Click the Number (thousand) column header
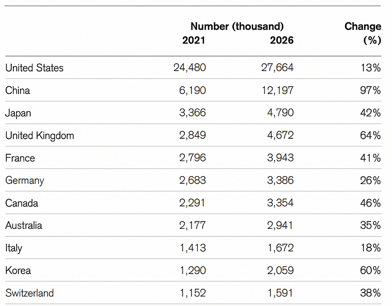 (x=237, y=26)
